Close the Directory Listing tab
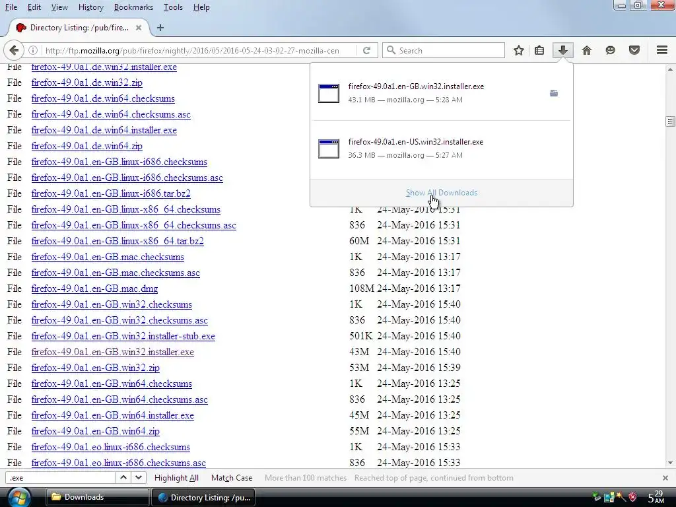Screen dimensions: 676x507 coord(139,28)
